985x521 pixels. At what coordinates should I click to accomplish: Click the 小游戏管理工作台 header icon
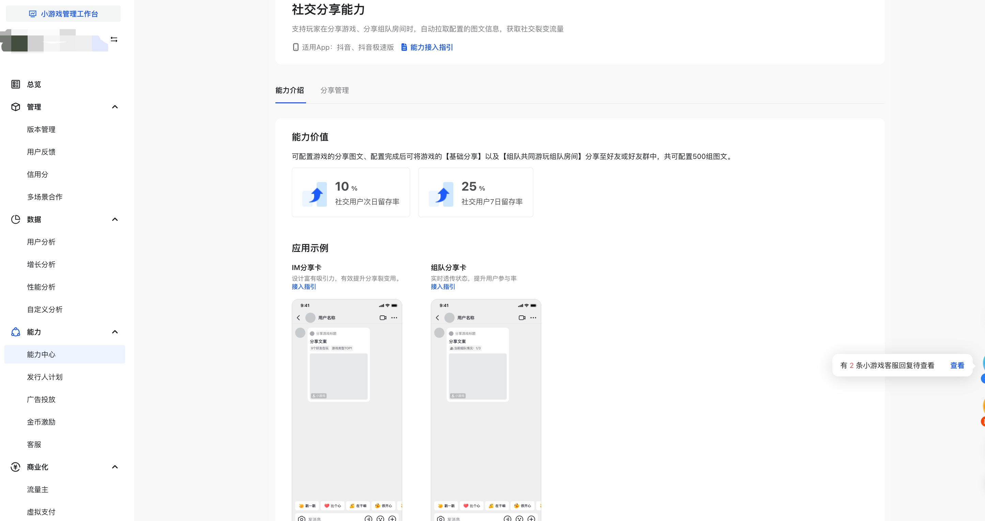33,14
